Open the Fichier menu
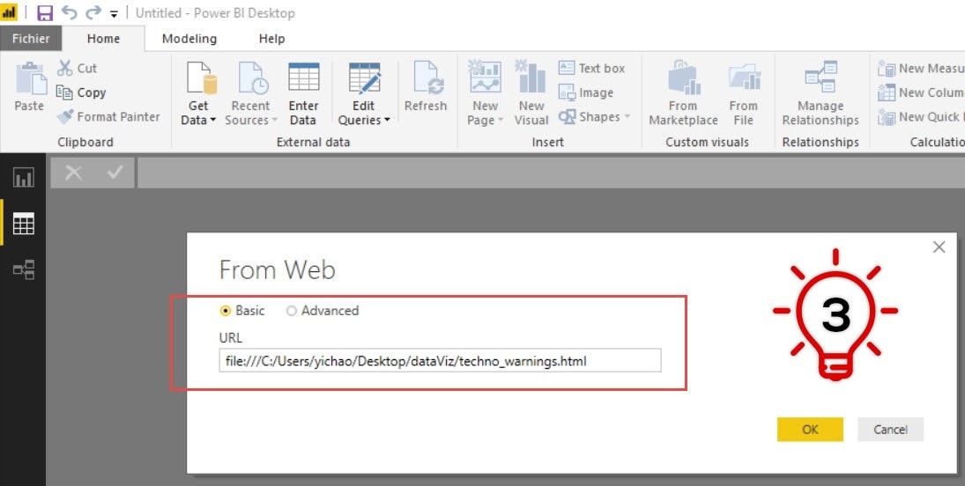 [30, 39]
